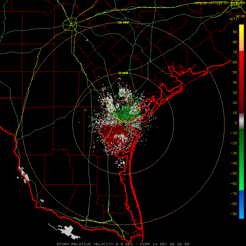
Task: Click the "50 NMI" range ring label
Action: click(x=123, y=73)
